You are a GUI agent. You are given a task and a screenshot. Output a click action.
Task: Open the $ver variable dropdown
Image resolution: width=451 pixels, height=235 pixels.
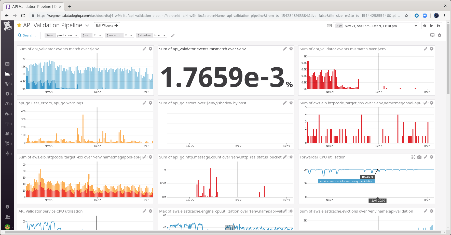pyautogui.click(x=98, y=35)
